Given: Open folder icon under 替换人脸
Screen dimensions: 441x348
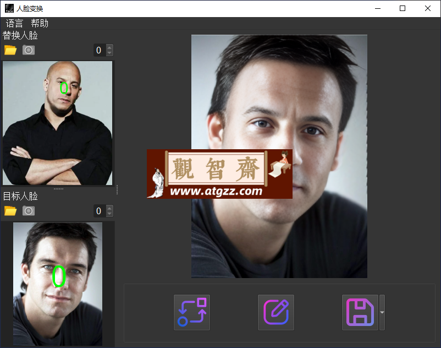Looking at the screenshot, I should point(10,50).
